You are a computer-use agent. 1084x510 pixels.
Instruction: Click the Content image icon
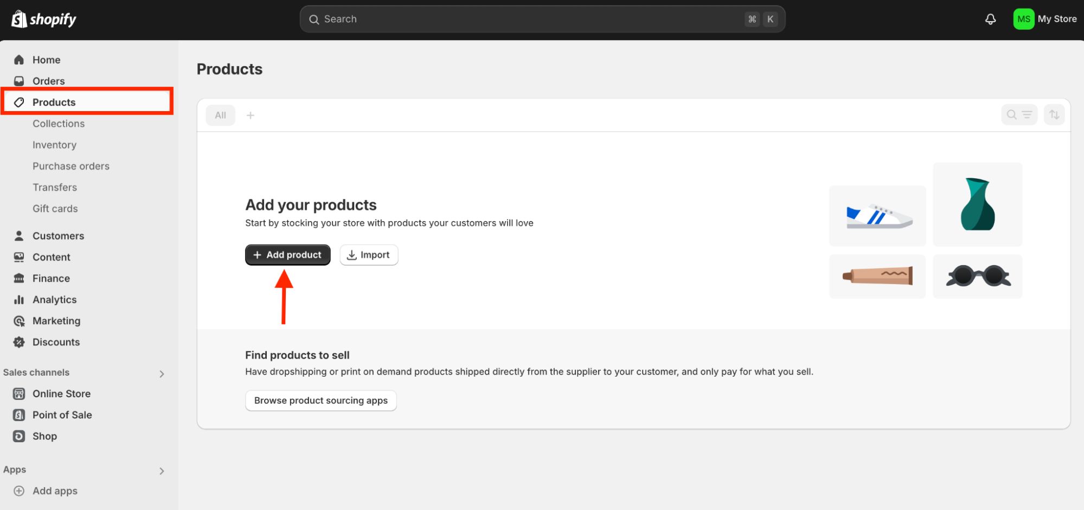pyautogui.click(x=19, y=257)
